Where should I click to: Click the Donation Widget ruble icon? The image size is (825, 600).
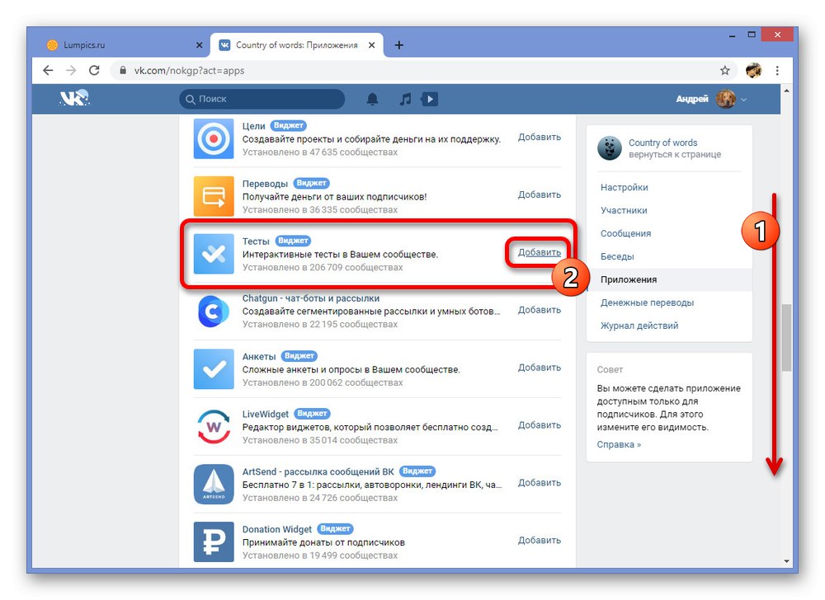tap(214, 541)
